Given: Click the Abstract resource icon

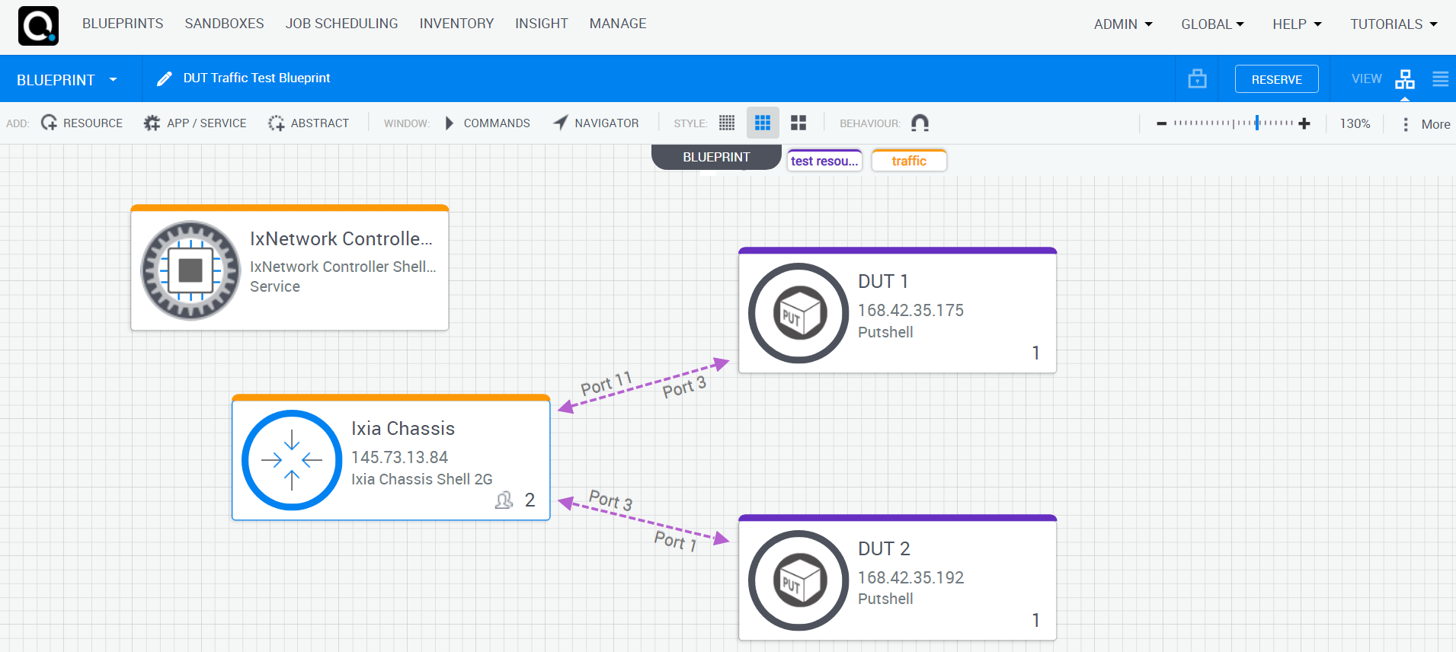Looking at the screenshot, I should tap(276, 123).
